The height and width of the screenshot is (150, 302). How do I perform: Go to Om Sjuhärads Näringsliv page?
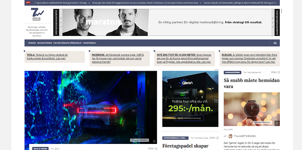[68, 43]
